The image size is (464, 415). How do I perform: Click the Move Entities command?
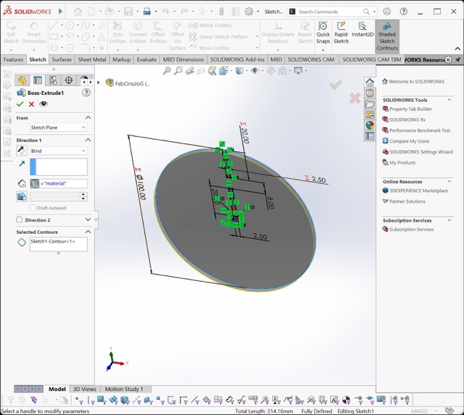[x=210, y=48]
